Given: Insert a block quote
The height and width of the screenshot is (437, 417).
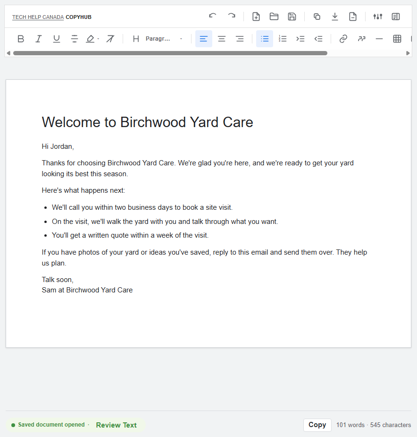Looking at the screenshot, I should point(361,39).
